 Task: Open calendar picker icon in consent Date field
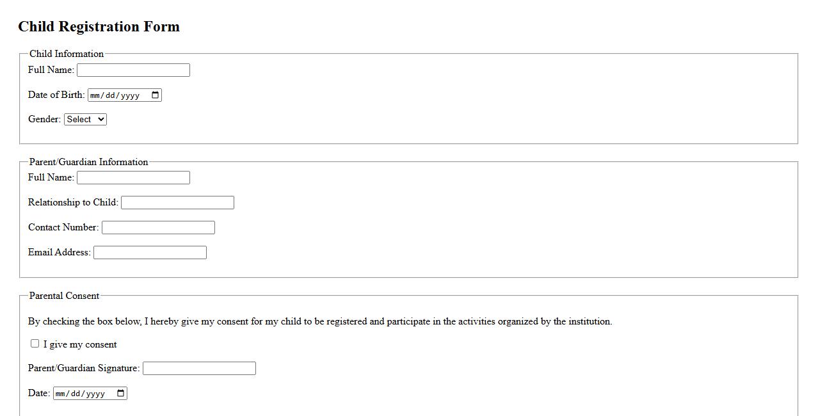[120, 394]
